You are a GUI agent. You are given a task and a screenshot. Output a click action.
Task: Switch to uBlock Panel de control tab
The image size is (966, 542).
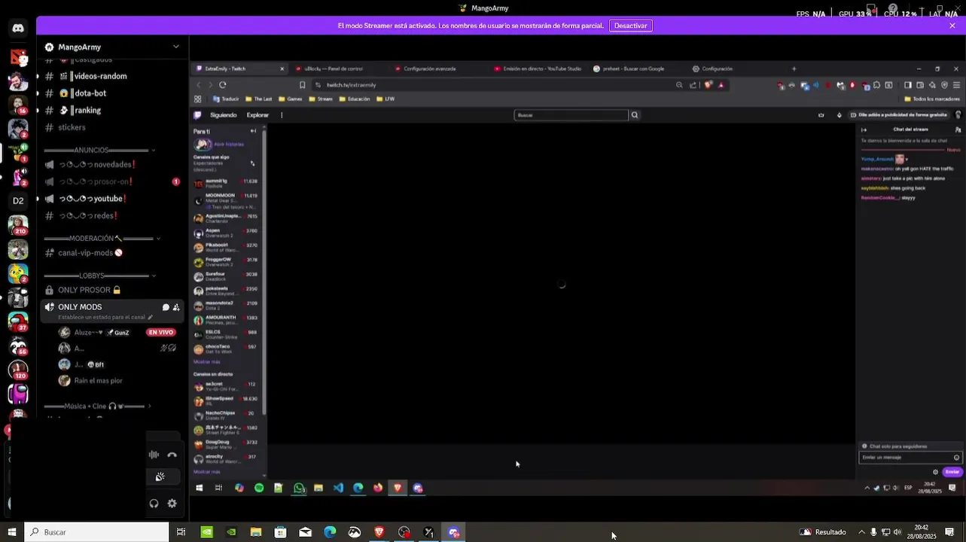point(339,69)
